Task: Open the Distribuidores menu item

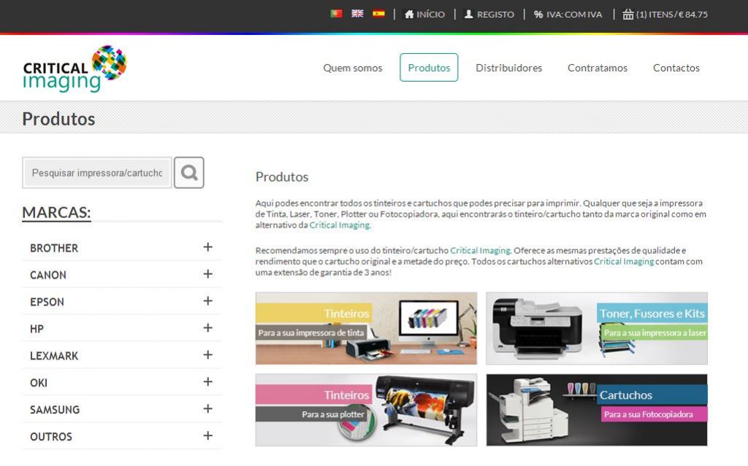Action: [x=508, y=68]
